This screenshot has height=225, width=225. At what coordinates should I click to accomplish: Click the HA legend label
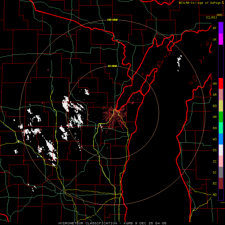coord(214,83)
